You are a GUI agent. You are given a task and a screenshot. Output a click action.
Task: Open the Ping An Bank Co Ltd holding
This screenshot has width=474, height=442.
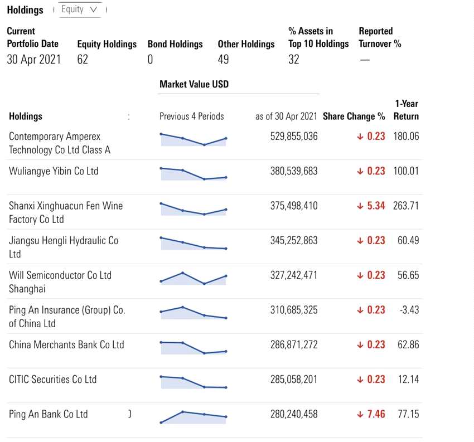(49, 414)
